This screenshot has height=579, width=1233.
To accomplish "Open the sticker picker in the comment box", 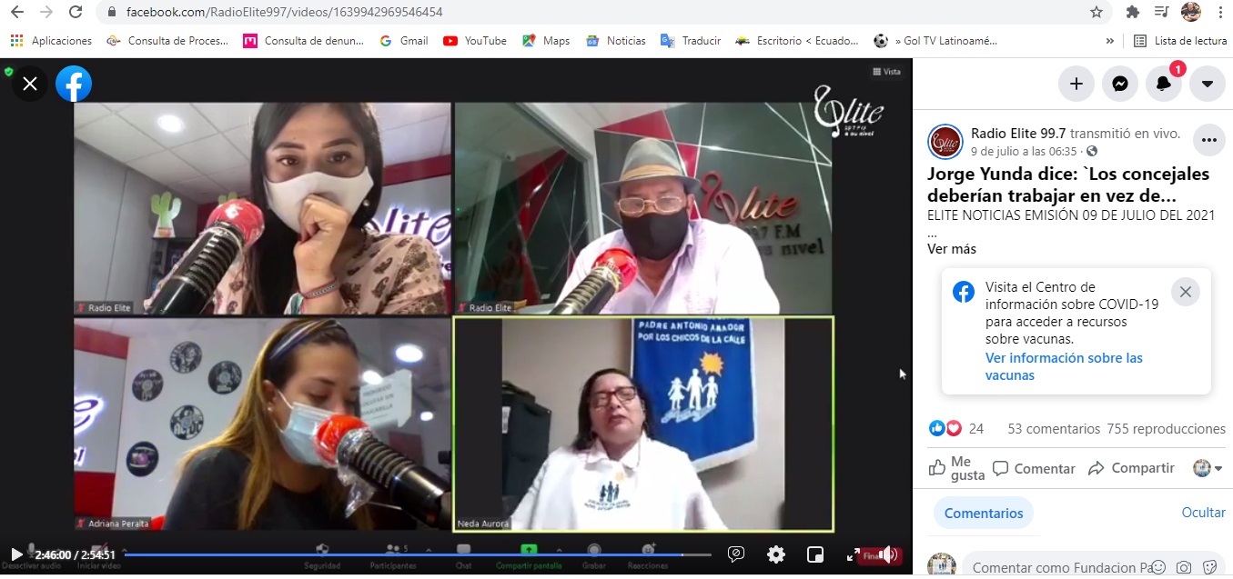I will click(1209, 568).
